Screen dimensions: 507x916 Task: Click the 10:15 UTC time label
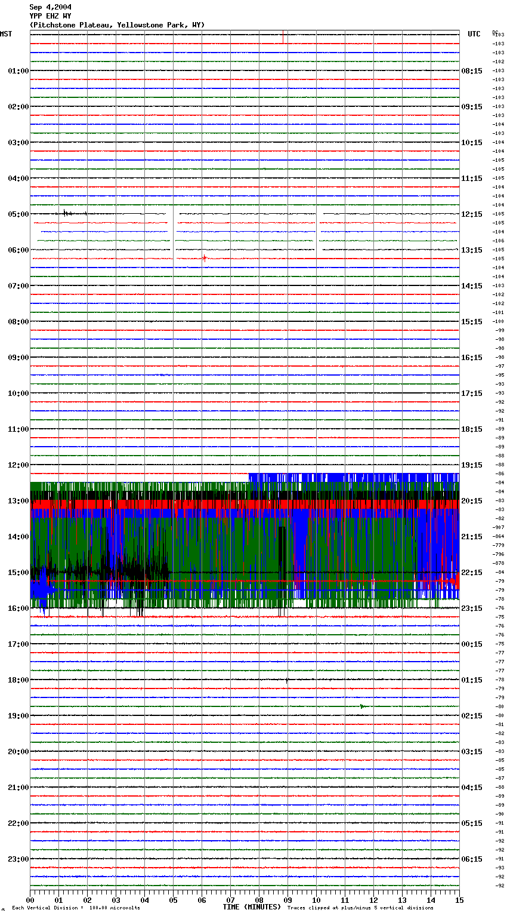point(472,143)
